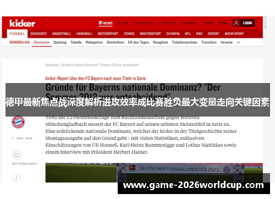Open the NEWS section

tap(106, 23)
